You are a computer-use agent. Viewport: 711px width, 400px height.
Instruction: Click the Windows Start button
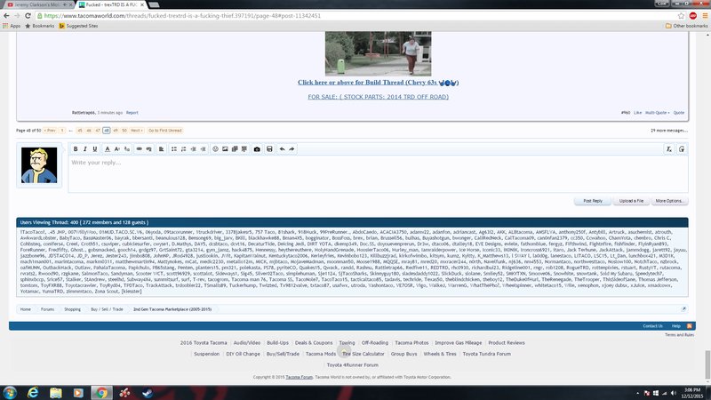coord(10,392)
